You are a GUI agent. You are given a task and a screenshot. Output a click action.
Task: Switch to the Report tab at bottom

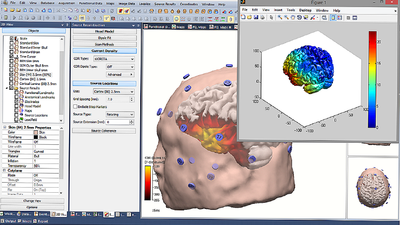click(41, 221)
